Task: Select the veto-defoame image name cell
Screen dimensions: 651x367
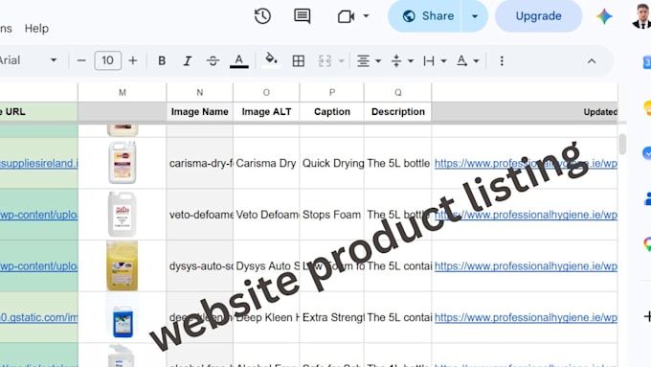Action: [200, 215]
